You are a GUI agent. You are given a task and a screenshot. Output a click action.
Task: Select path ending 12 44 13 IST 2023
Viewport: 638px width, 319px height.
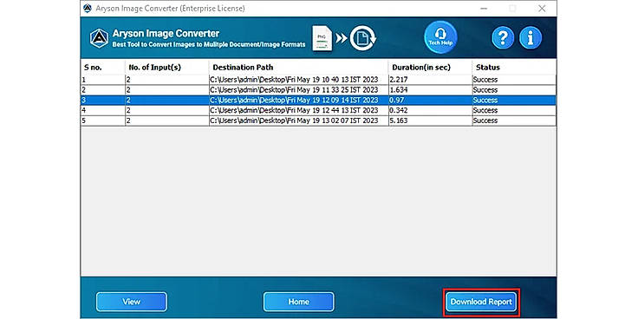click(299, 110)
